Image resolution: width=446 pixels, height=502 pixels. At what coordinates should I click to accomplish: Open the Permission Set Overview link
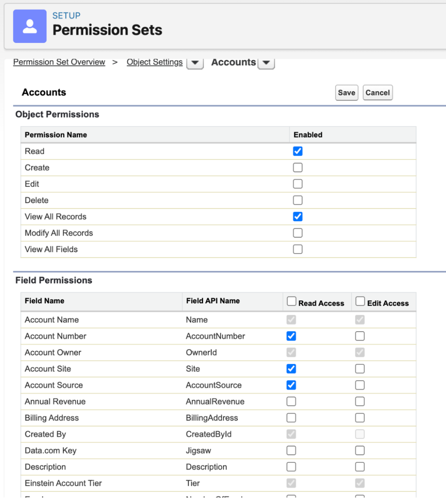(x=59, y=62)
